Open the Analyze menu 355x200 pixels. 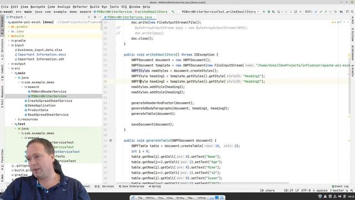(64, 7)
